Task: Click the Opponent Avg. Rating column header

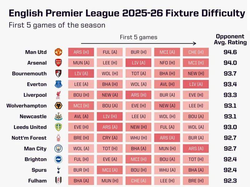Action: (x=230, y=40)
